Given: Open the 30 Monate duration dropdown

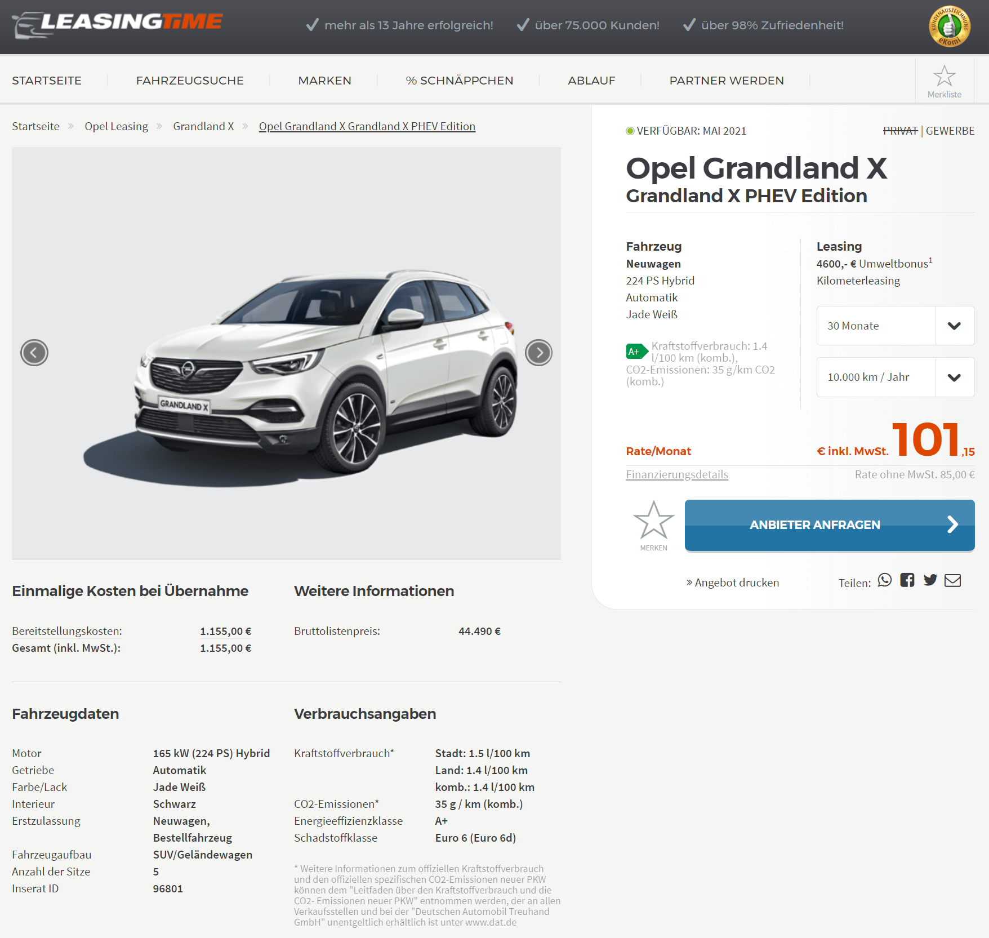Looking at the screenshot, I should 896,326.
